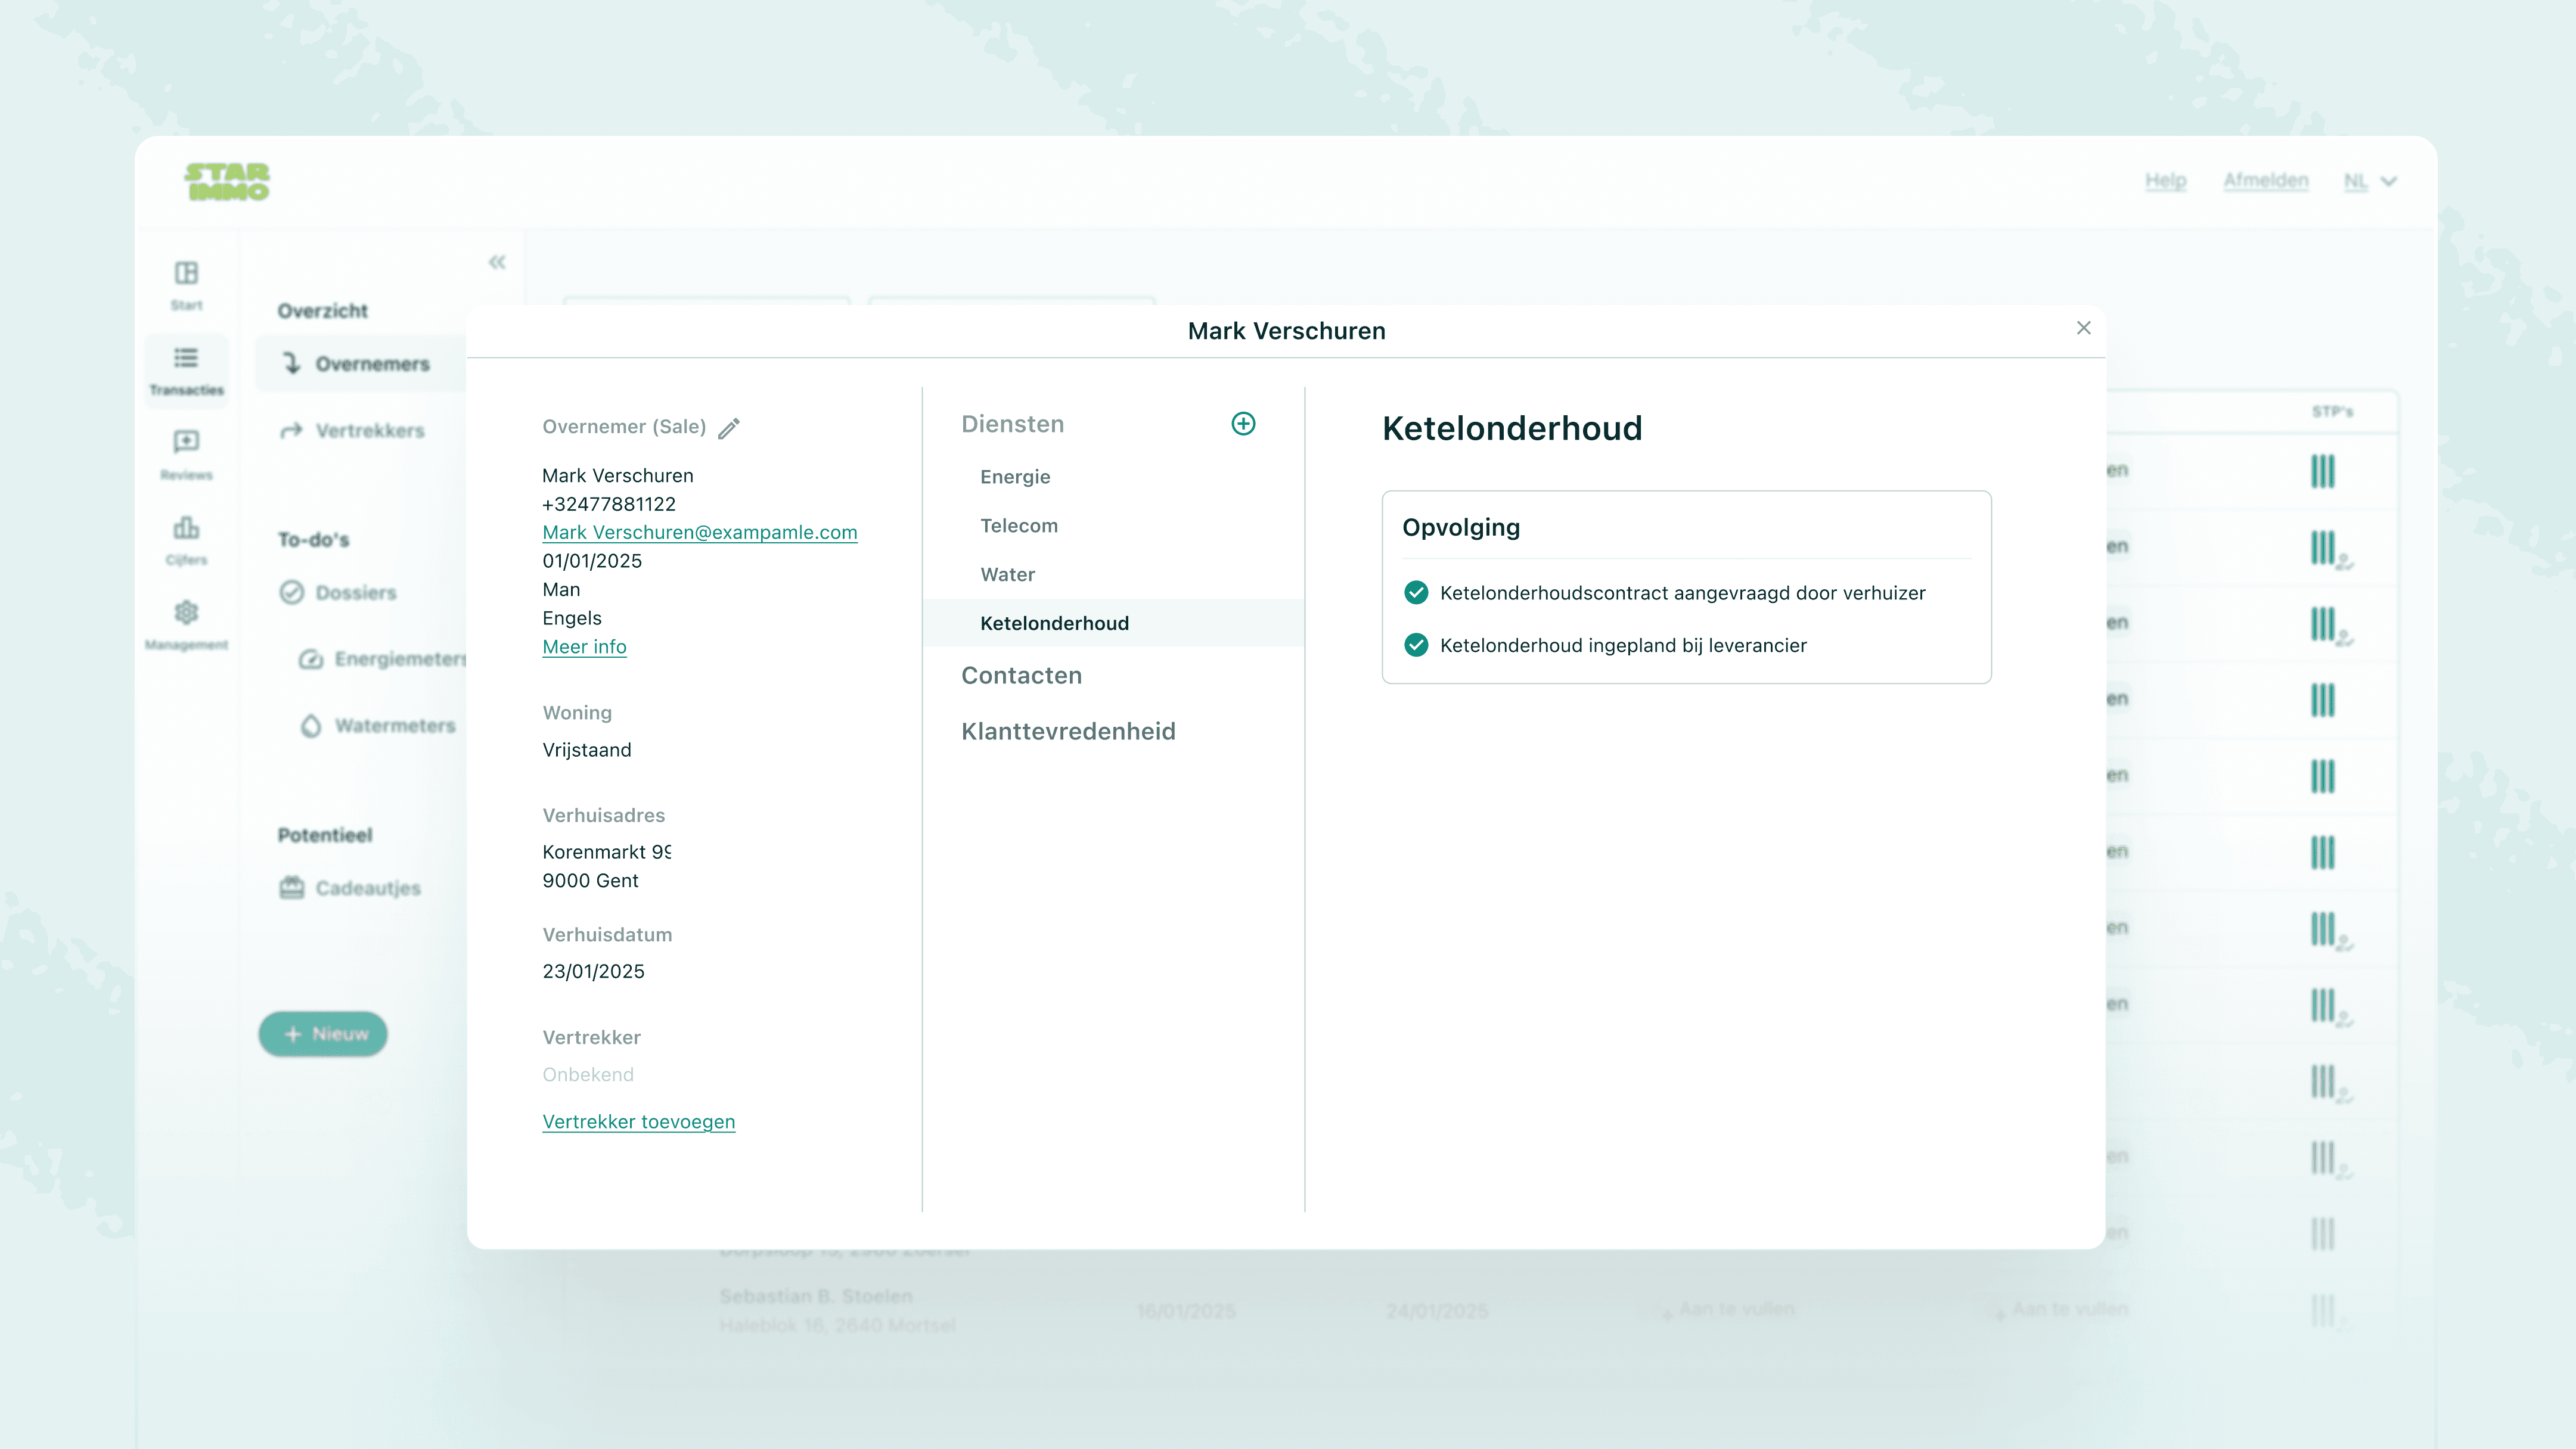
Task: Open the NL language dropdown
Action: coord(2370,181)
